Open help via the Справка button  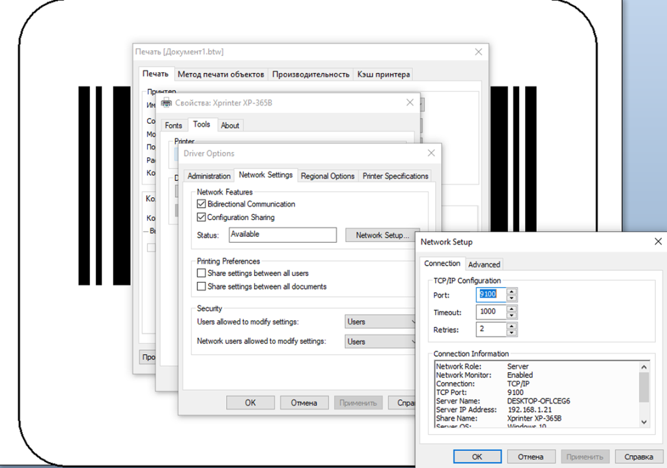[x=639, y=456]
